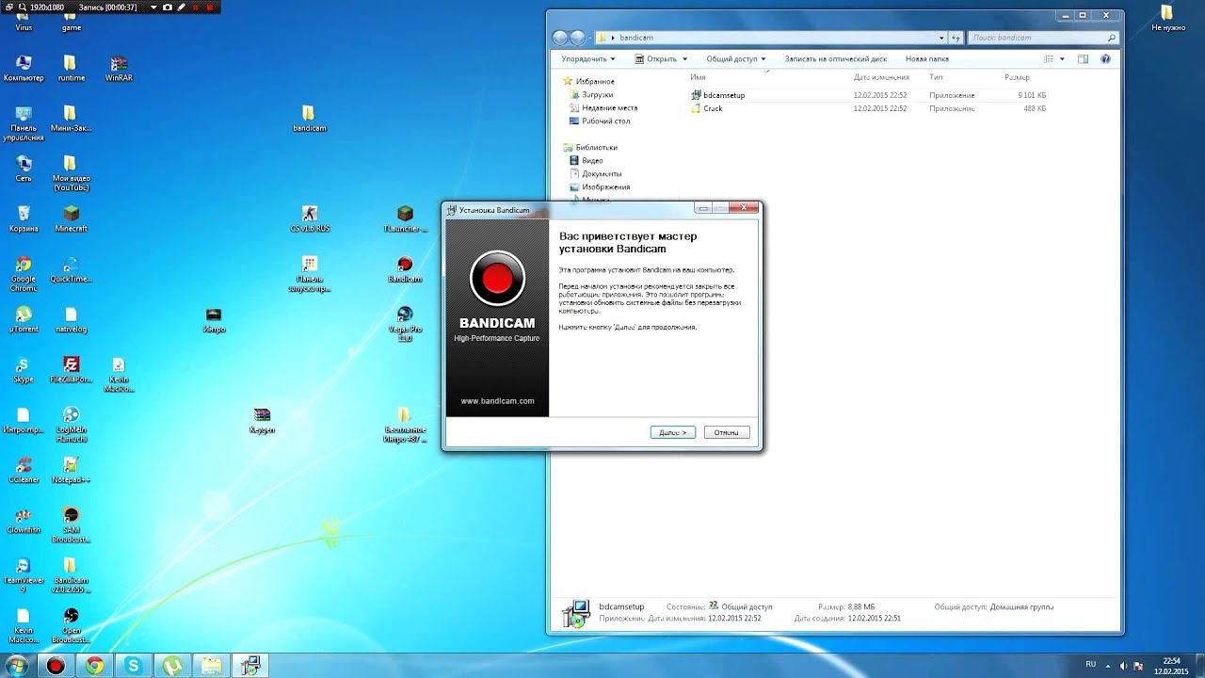Select the bdcamsetup file in Explorer
This screenshot has width=1205, height=678.
(724, 95)
